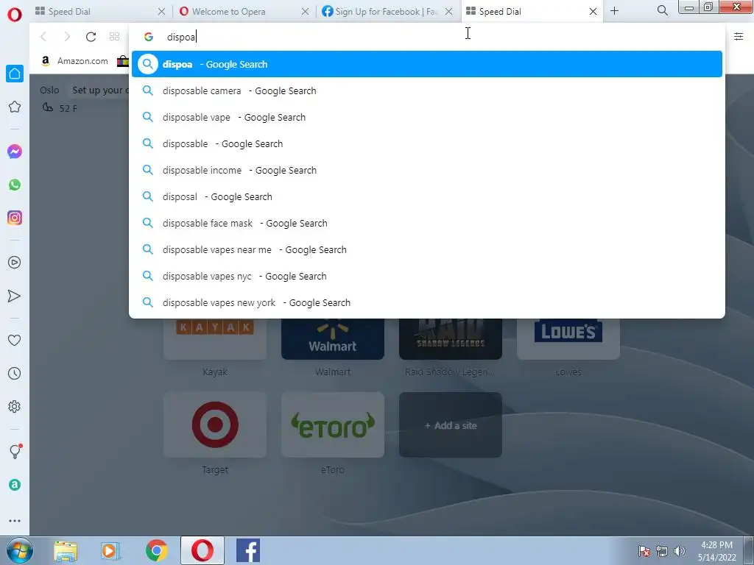This screenshot has width=754, height=565.
Task: Click the Add a site tile
Action: click(451, 424)
